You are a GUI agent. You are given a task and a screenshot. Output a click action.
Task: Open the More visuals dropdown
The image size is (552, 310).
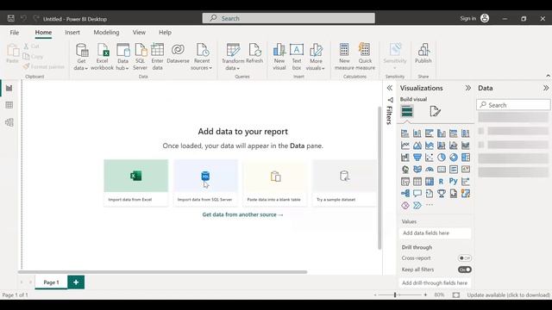coord(316,57)
